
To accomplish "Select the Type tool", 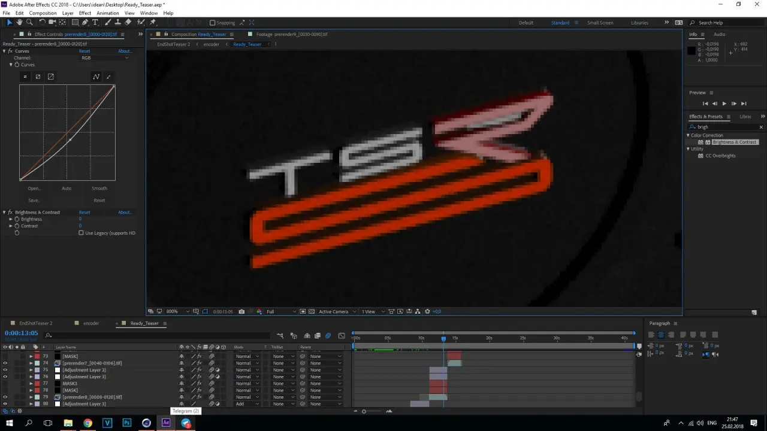I will (x=95, y=23).
